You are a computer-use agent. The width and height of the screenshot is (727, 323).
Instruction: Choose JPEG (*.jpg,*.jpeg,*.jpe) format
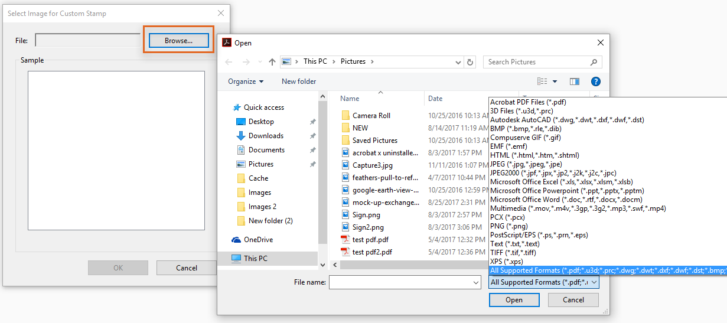tap(526, 164)
